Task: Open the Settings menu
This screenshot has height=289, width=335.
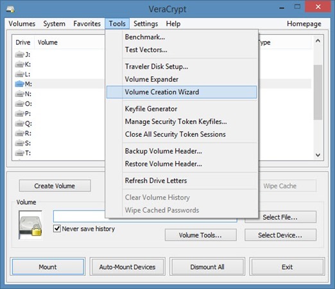Action: [x=146, y=24]
